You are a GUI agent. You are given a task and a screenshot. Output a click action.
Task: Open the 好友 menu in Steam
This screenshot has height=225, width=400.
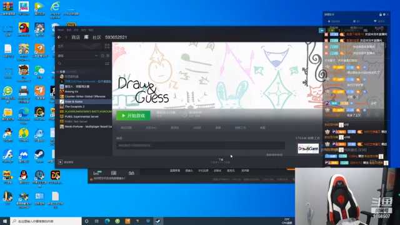coord(76,30)
